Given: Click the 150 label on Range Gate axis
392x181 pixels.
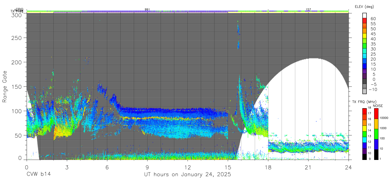Looking at the screenshot, I should tap(17, 87).
